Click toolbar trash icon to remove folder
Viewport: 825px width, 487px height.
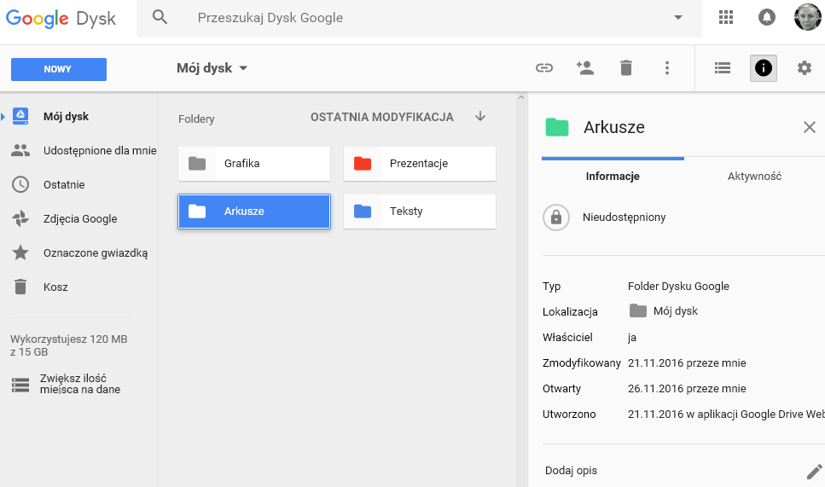[626, 68]
